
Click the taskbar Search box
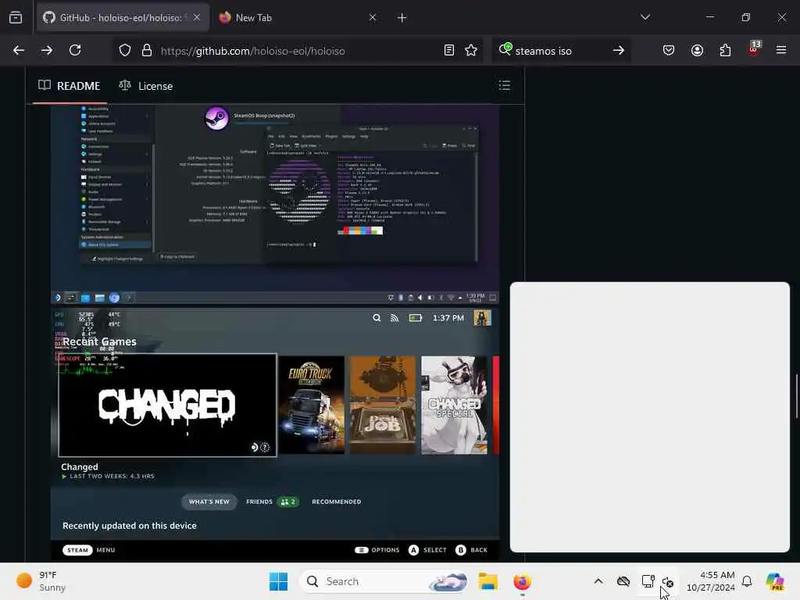[x=384, y=581]
